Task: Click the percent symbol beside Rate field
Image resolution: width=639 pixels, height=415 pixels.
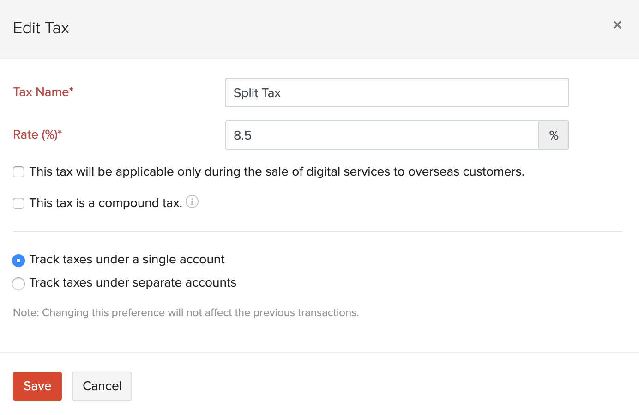Action: 554,135
